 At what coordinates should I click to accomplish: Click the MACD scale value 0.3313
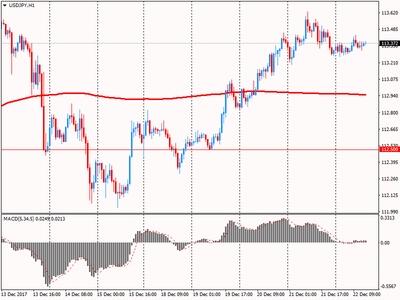[x=387, y=218]
